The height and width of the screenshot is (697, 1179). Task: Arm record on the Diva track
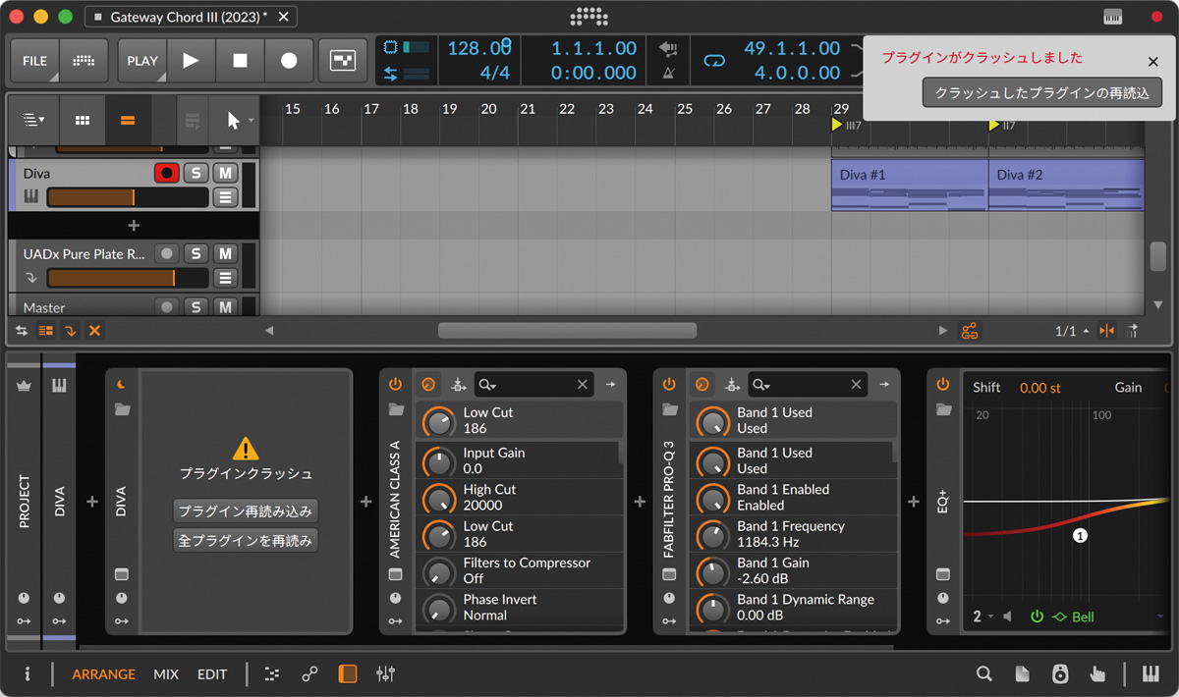tap(166, 173)
